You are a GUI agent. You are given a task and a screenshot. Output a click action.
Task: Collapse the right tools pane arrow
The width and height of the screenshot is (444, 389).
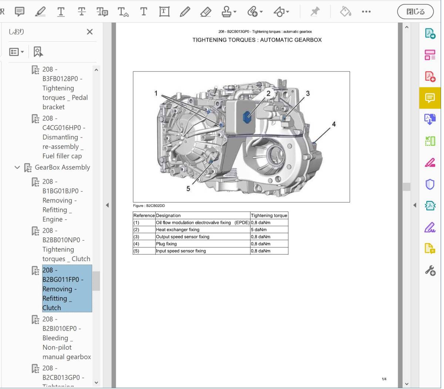(x=415, y=205)
